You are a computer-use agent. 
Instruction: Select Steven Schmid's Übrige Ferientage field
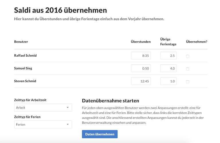168,81
